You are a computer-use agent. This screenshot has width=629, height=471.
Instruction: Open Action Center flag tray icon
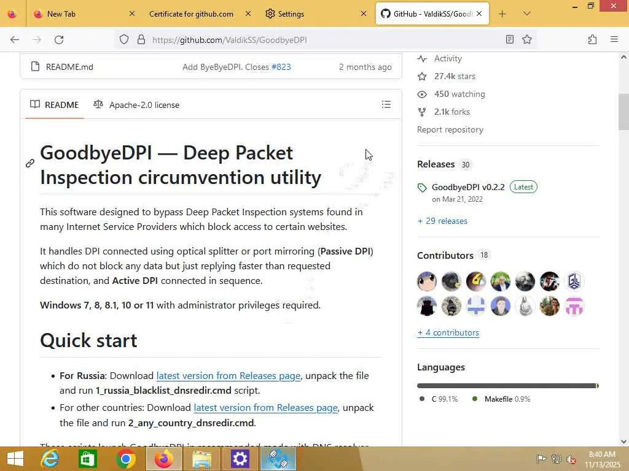[541, 459]
